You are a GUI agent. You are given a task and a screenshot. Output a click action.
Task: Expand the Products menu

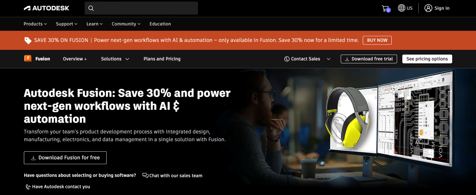click(x=35, y=24)
